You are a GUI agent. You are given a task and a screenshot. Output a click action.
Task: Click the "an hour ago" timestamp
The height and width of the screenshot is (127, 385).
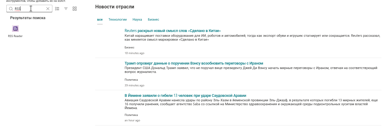pyautogui.click(x=132, y=120)
